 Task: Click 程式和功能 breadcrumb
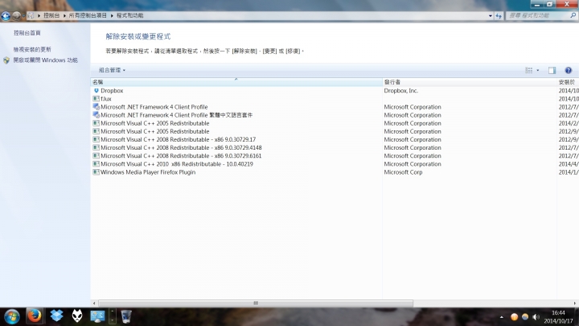pyautogui.click(x=129, y=15)
